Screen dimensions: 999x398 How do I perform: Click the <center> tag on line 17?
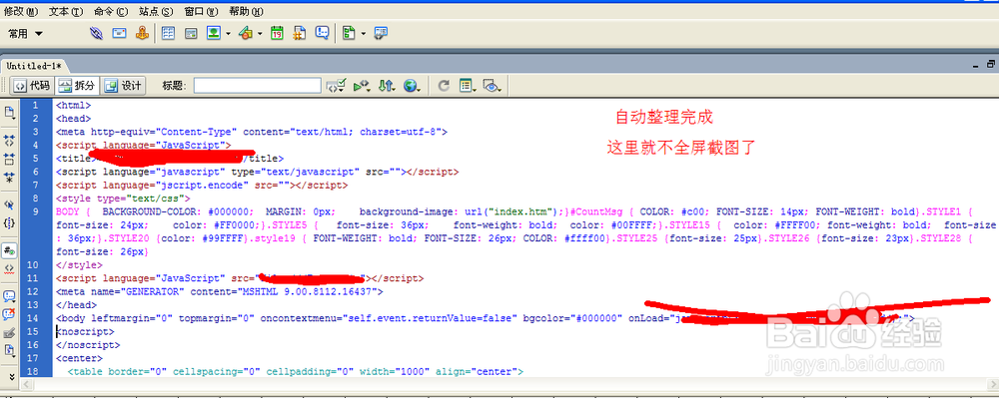pos(79,358)
